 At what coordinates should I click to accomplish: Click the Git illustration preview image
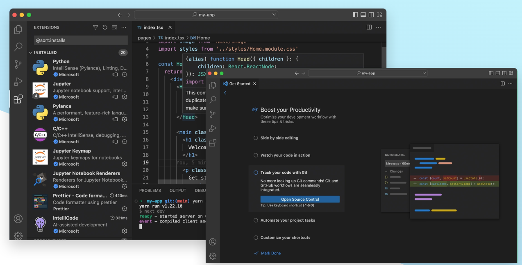pyautogui.click(x=440, y=181)
